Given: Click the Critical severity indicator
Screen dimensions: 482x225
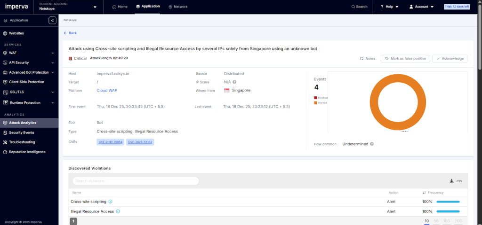Looking at the screenshot, I should 78,58.
